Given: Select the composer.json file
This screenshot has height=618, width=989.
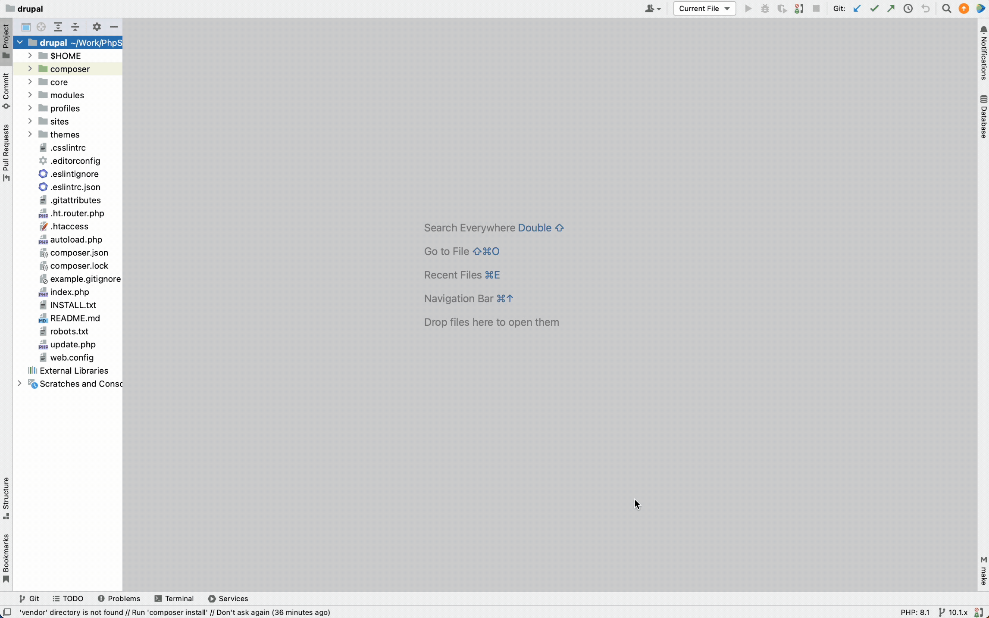Looking at the screenshot, I should pos(79,253).
